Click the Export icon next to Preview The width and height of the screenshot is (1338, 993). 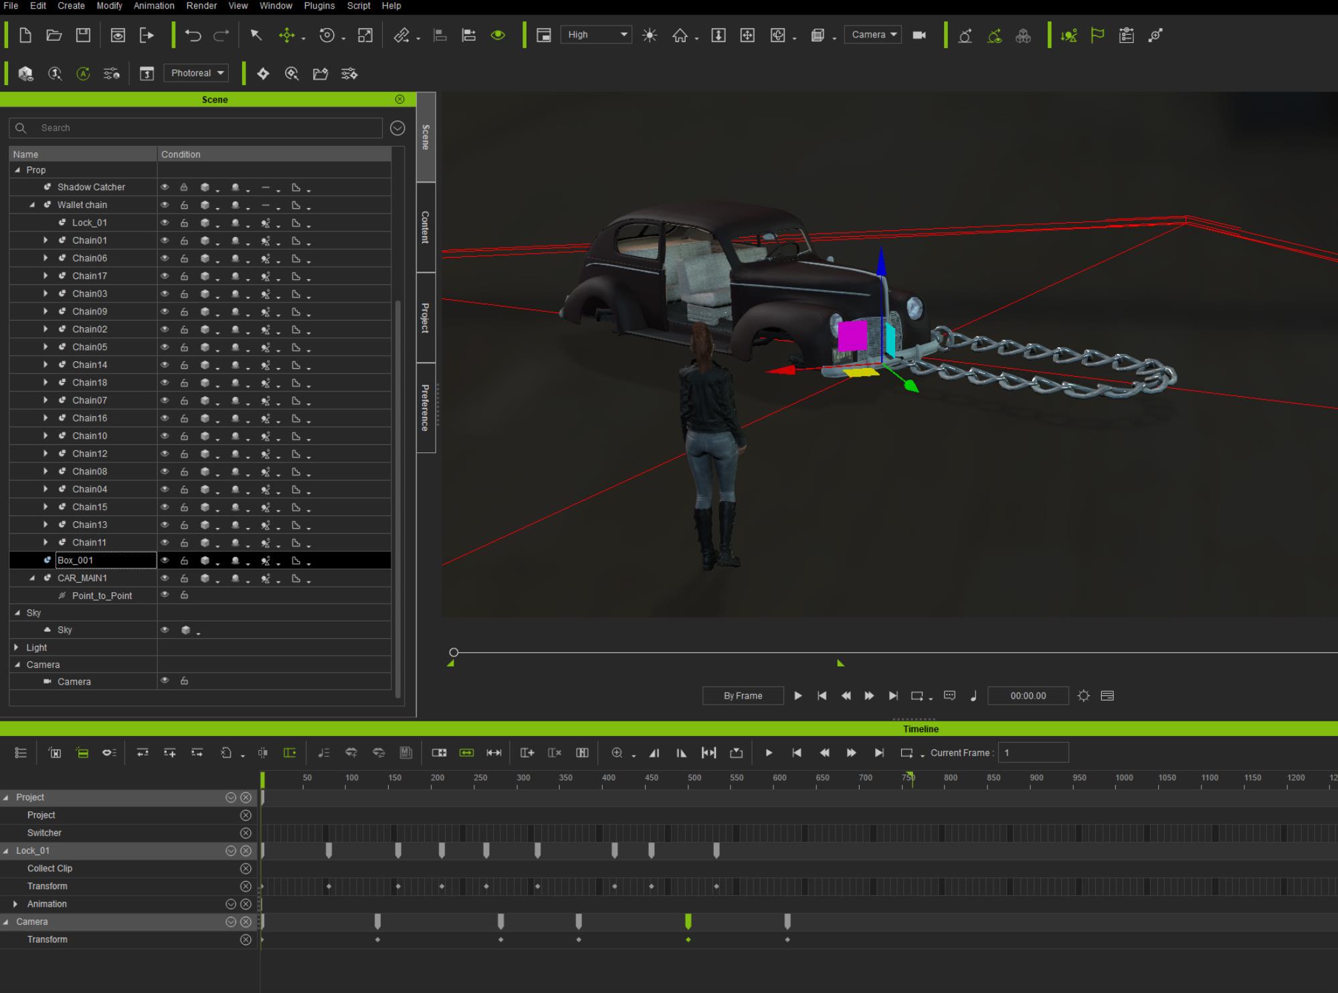tap(147, 35)
